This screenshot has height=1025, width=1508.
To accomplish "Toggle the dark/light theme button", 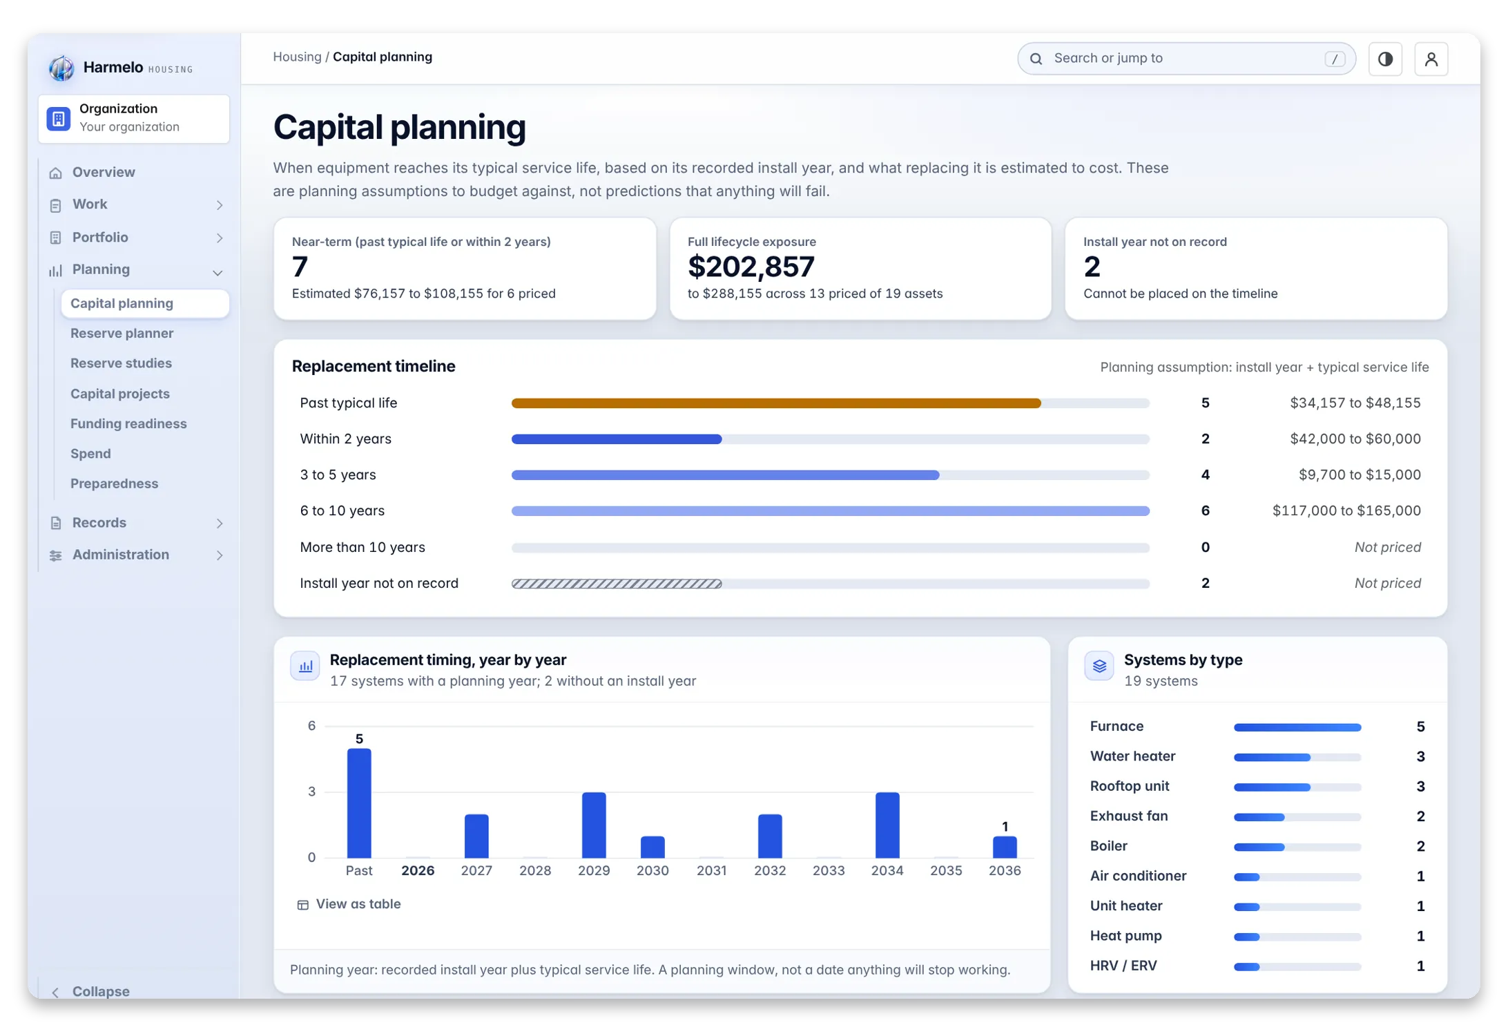I will (1385, 59).
